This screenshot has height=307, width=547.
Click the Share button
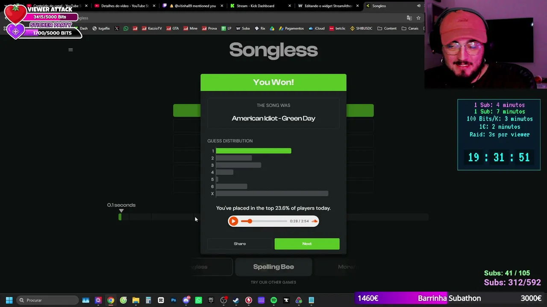click(240, 243)
